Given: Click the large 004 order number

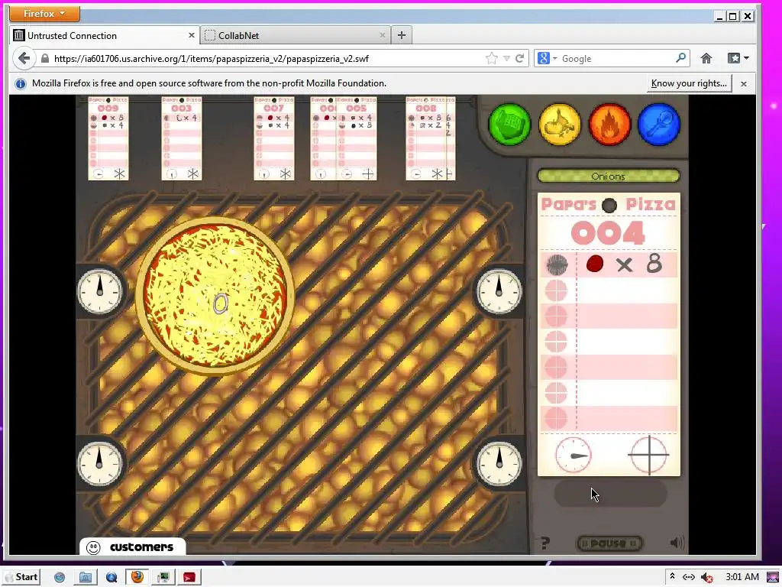Looking at the screenshot, I should pyautogui.click(x=609, y=233).
